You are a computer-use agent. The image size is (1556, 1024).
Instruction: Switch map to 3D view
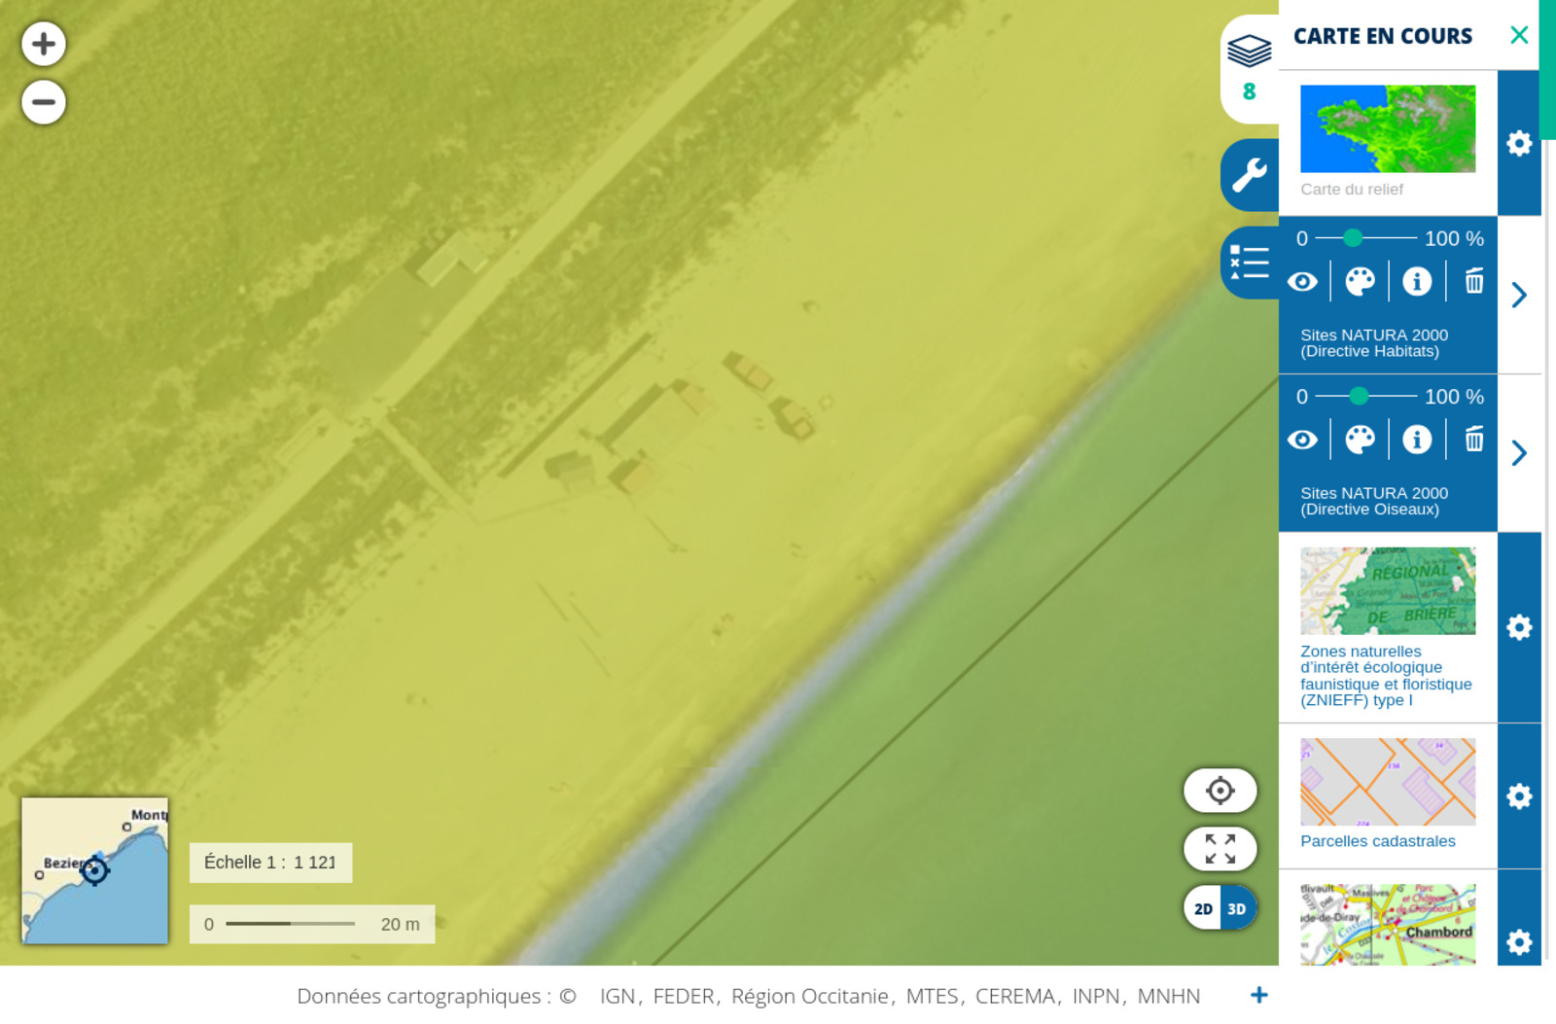pyautogui.click(x=1237, y=909)
